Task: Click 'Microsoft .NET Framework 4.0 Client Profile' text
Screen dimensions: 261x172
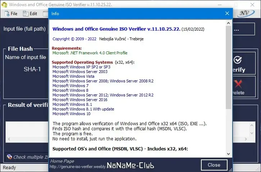Action: point(90,53)
